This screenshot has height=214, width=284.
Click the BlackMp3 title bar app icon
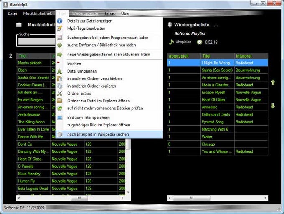point(5,5)
